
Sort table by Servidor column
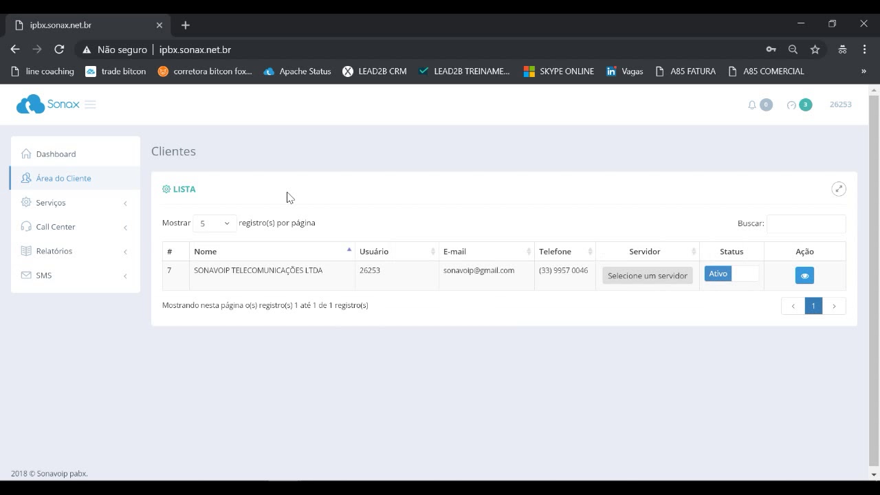(648, 252)
